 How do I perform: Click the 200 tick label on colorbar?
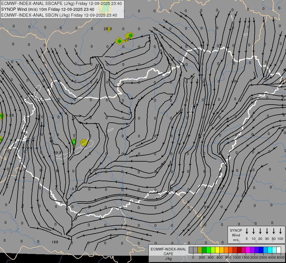click(x=202, y=257)
